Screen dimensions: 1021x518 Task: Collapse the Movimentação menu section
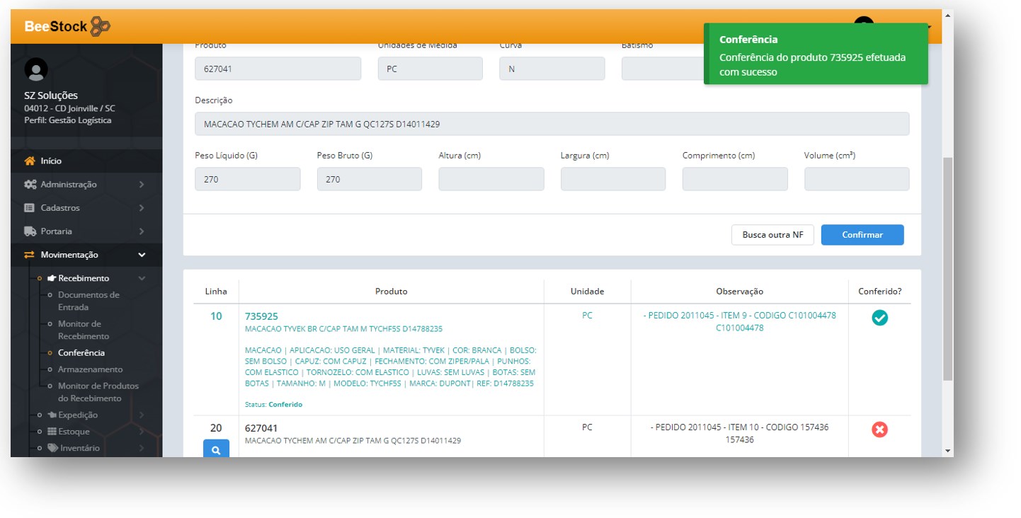click(142, 255)
